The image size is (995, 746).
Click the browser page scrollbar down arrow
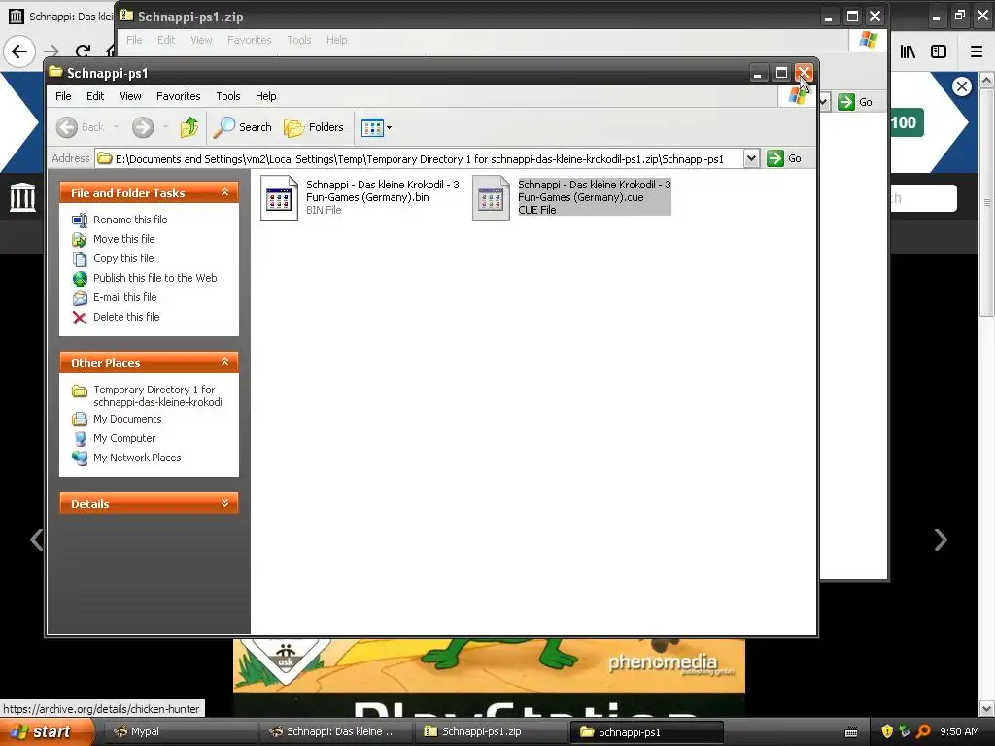pos(987,707)
